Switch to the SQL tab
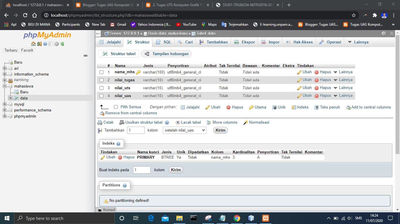 pyautogui.click(x=163, y=42)
